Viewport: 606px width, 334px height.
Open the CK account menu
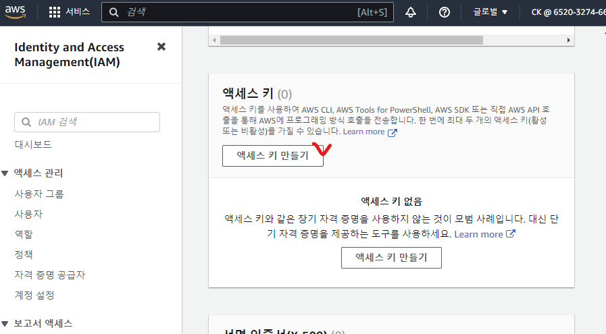(568, 12)
